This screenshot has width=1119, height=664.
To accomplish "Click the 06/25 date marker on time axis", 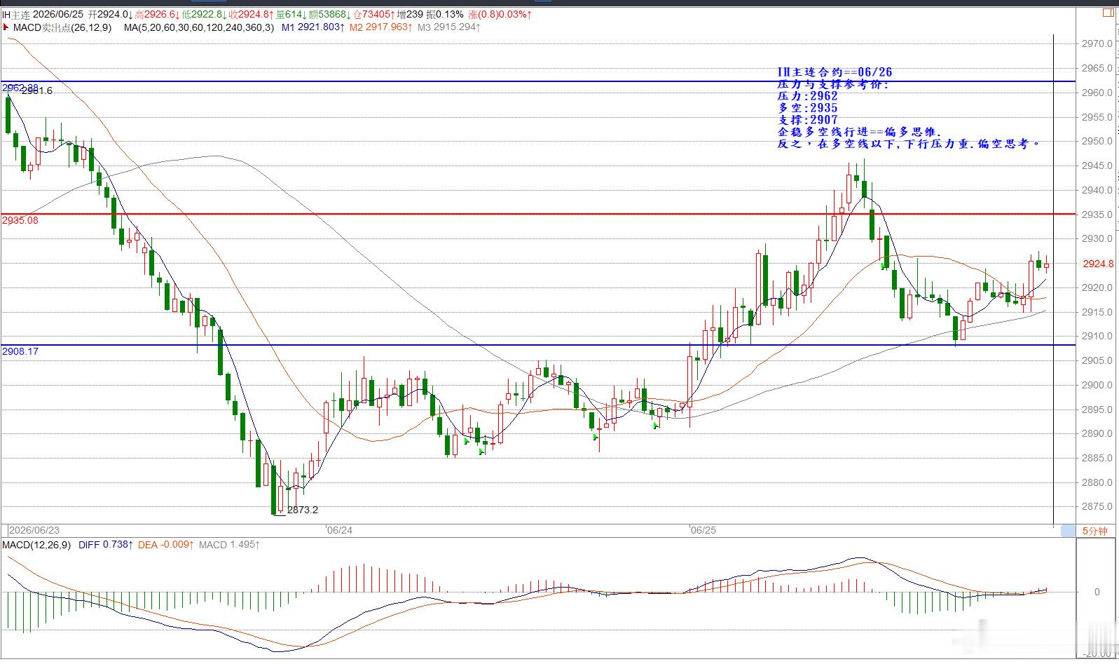I will point(703,530).
